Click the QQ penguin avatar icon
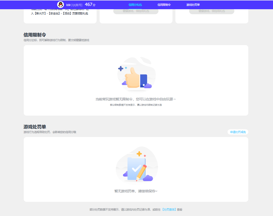Image resolution: width=273 pixels, height=216 pixels. coord(61,4)
